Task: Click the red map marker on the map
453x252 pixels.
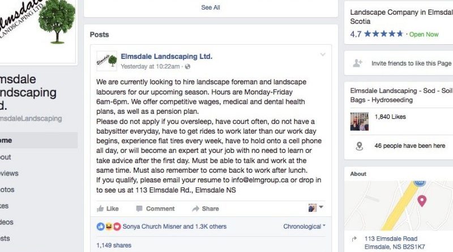Action: click(x=421, y=200)
